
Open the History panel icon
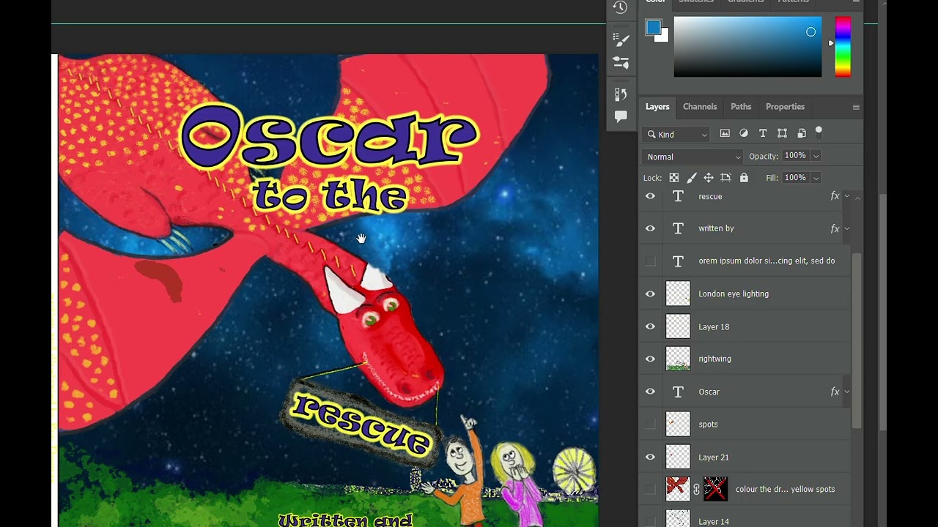click(x=621, y=7)
